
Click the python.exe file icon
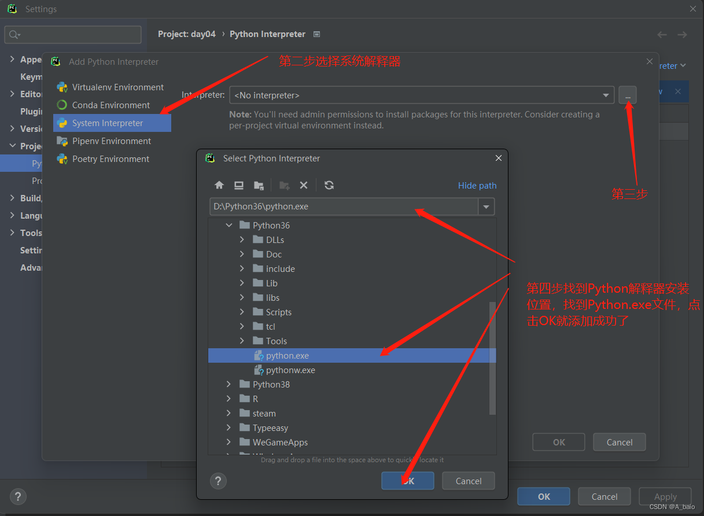pyautogui.click(x=259, y=356)
